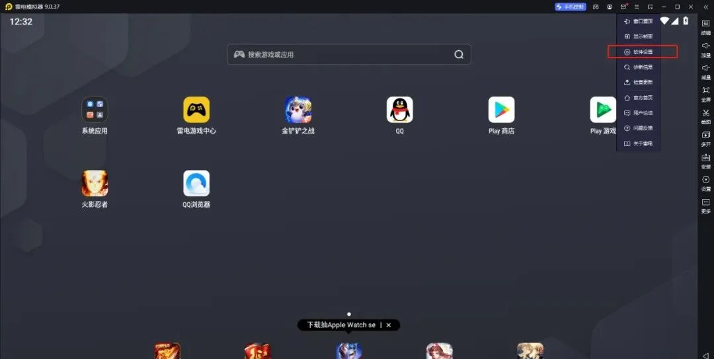The width and height of the screenshot is (714, 359).
Task: Click the Android back triangle in sidebar
Action: (705, 355)
